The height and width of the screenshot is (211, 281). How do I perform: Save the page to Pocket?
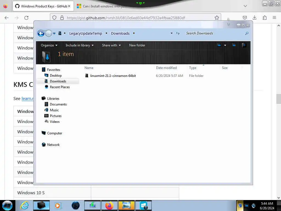click(x=245, y=18)
